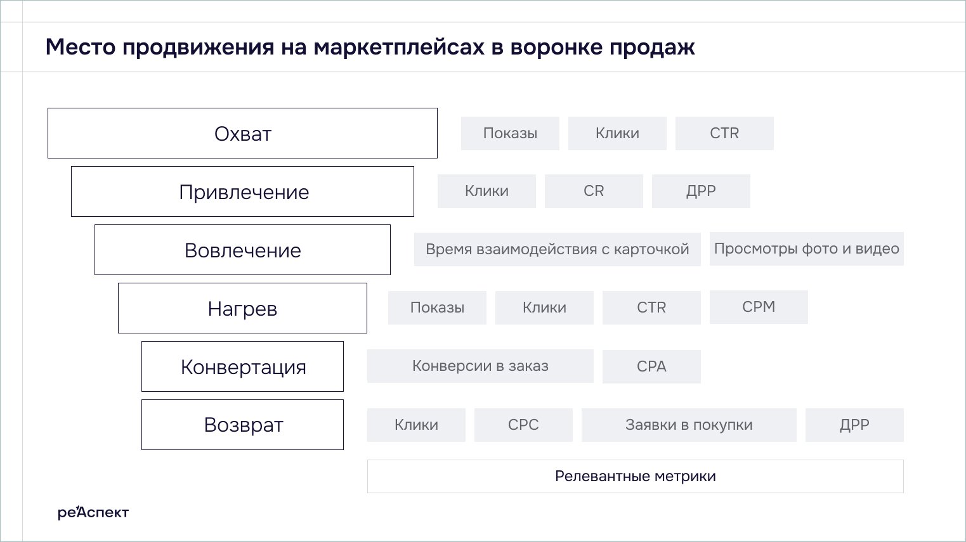Click the Возврат funnel stage box
The width and height of the screenshot is (966, 542).
[x=242, y=425]
